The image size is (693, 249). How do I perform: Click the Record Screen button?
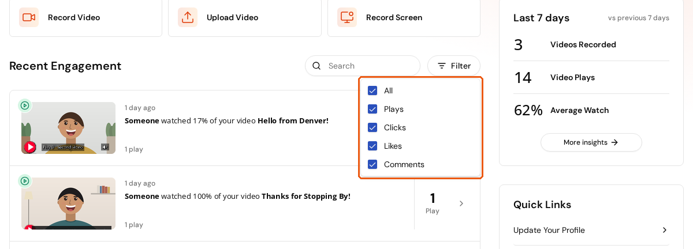point(404,17)
